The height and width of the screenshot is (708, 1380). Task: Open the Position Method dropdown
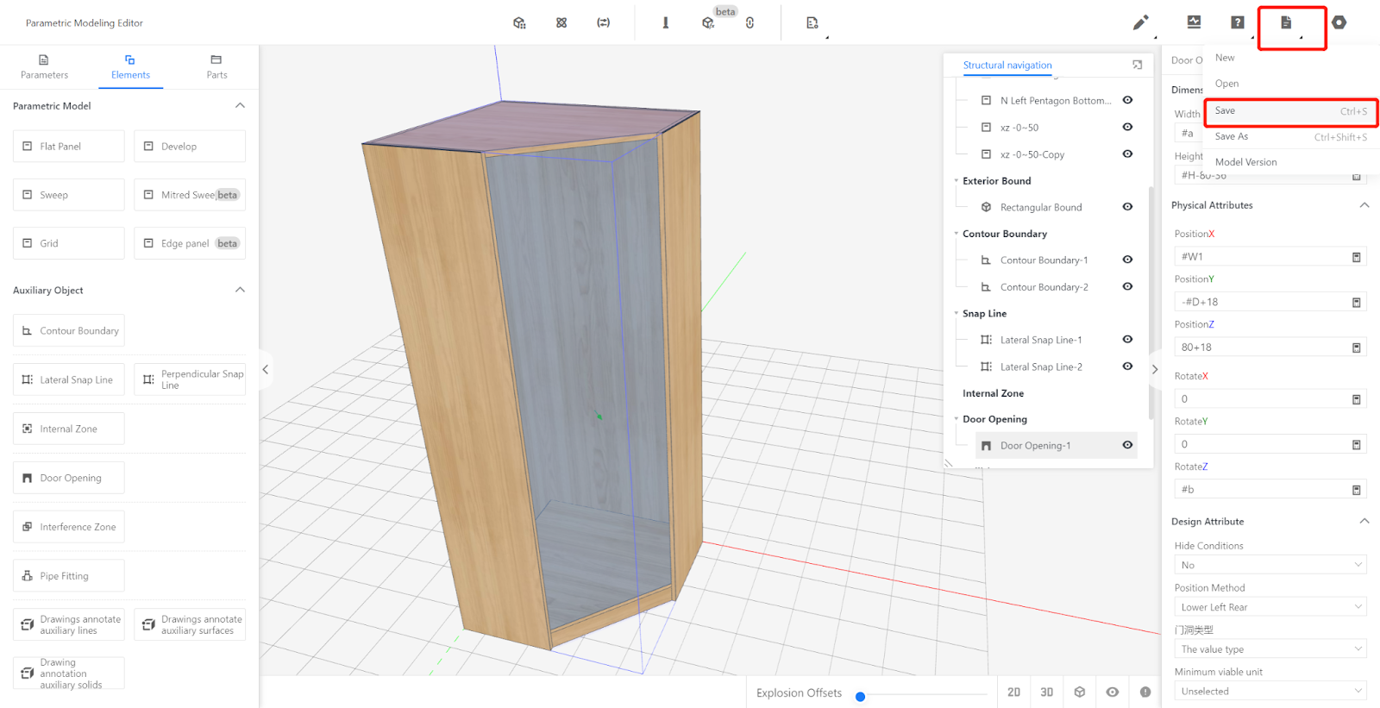coord(1270,607)
